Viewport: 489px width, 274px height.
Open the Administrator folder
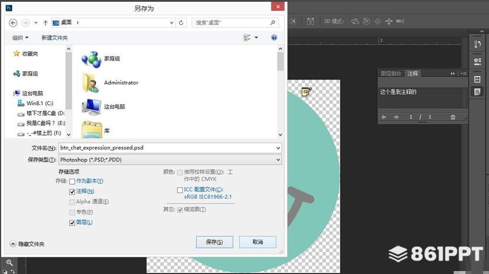[110, 82]
